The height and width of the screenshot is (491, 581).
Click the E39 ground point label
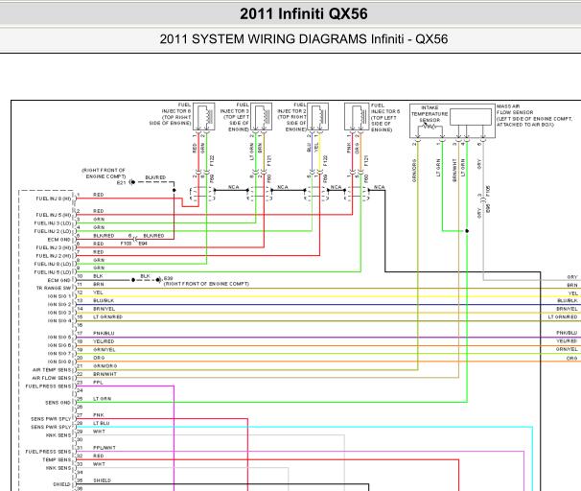[168, 278]
